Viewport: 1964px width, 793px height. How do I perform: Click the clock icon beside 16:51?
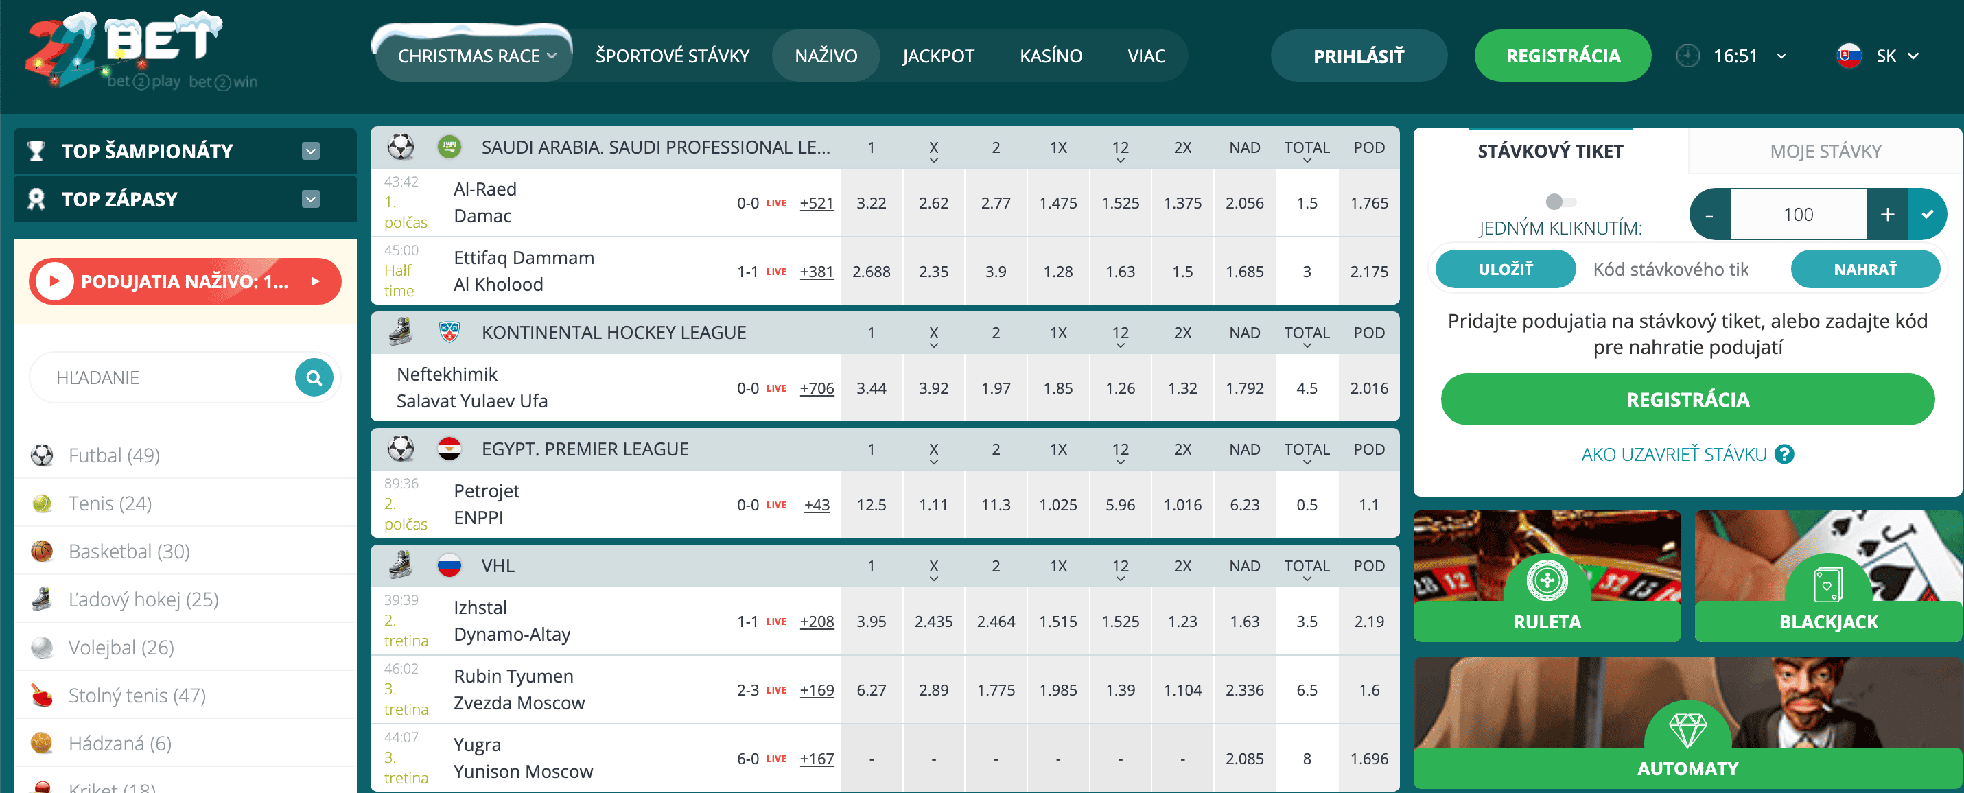[x=1687, y=56]
